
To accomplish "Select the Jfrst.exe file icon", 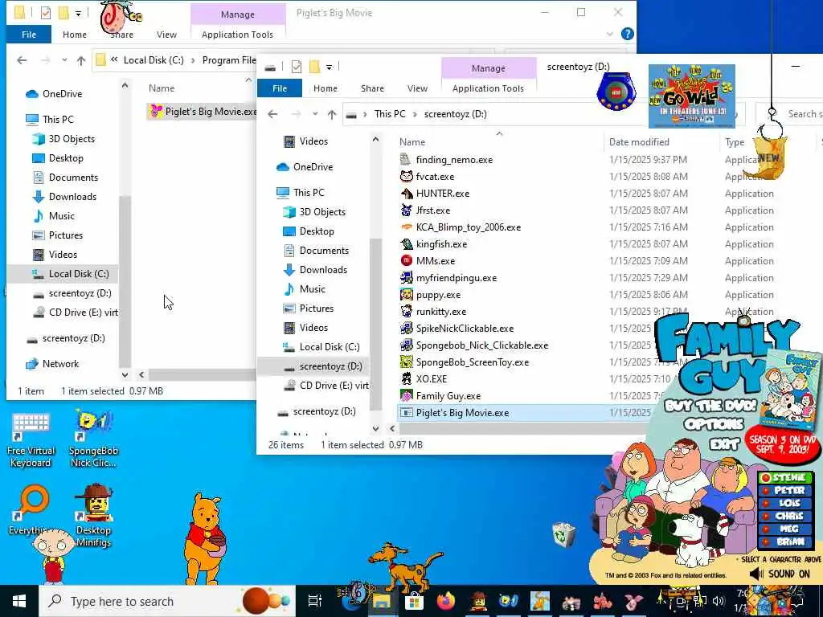I will click(x=406, y=210).
